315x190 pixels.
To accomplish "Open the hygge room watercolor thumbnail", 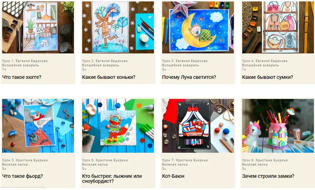I will coord(38,27).
